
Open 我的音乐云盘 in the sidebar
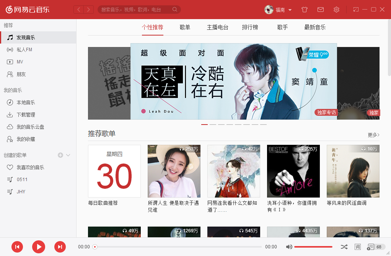[x=38, y=127]
